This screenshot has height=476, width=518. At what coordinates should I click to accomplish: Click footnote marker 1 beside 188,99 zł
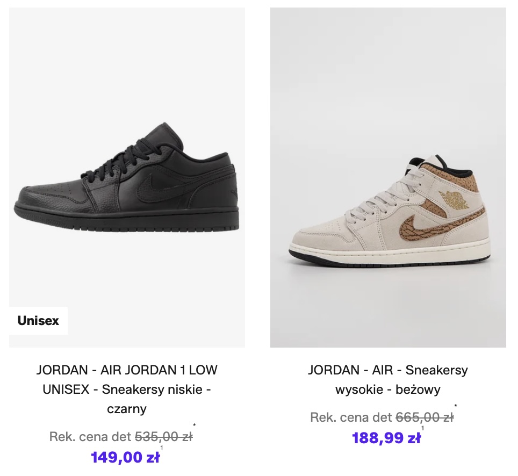point(423,428)
